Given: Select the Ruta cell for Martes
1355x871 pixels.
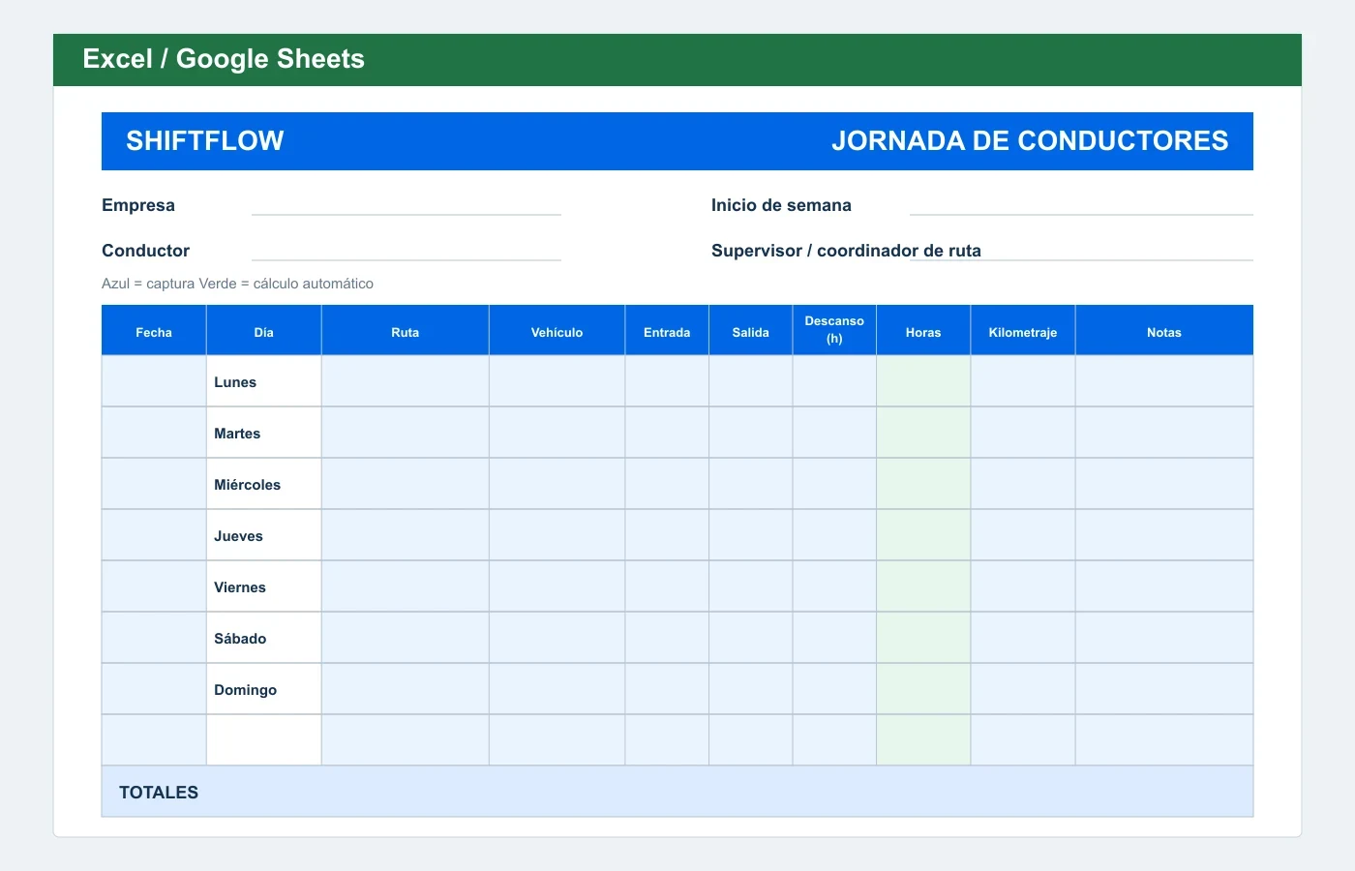Looking at the screenshot, I should tap(405, 433).
